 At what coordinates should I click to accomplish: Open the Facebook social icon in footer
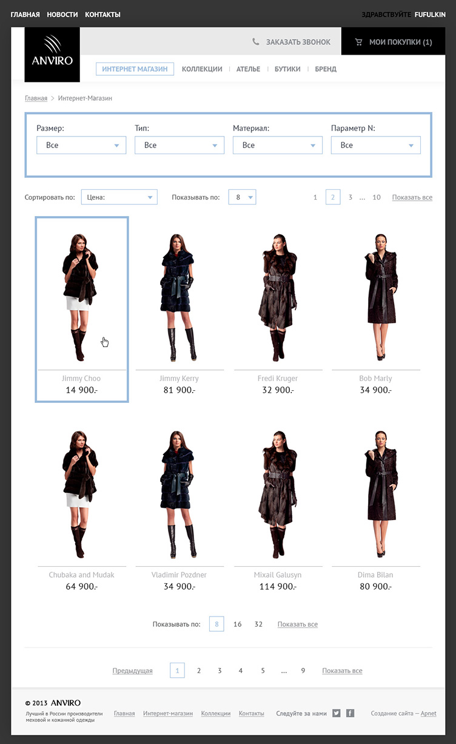[350, 713]
